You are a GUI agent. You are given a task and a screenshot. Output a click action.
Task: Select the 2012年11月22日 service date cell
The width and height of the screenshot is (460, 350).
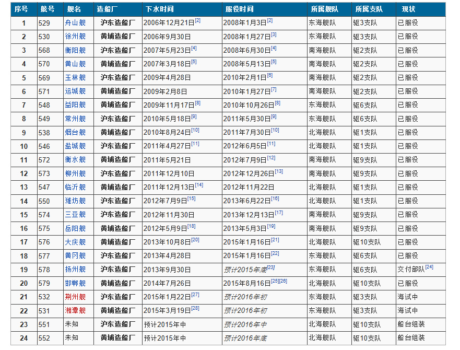(x=265, y=188)
